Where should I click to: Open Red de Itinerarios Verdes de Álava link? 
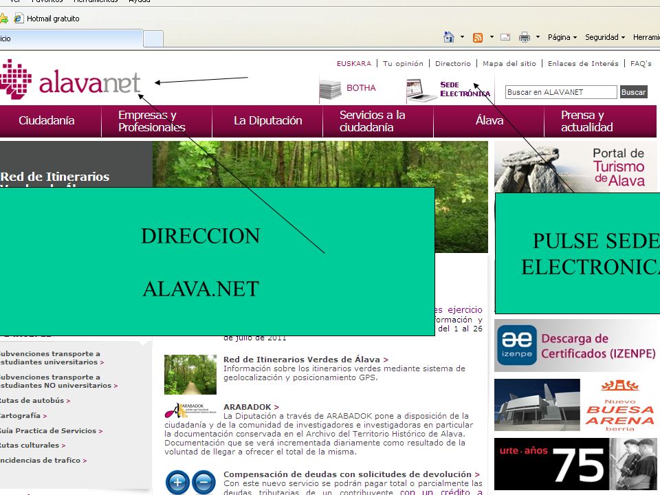[x=305, y=360]
